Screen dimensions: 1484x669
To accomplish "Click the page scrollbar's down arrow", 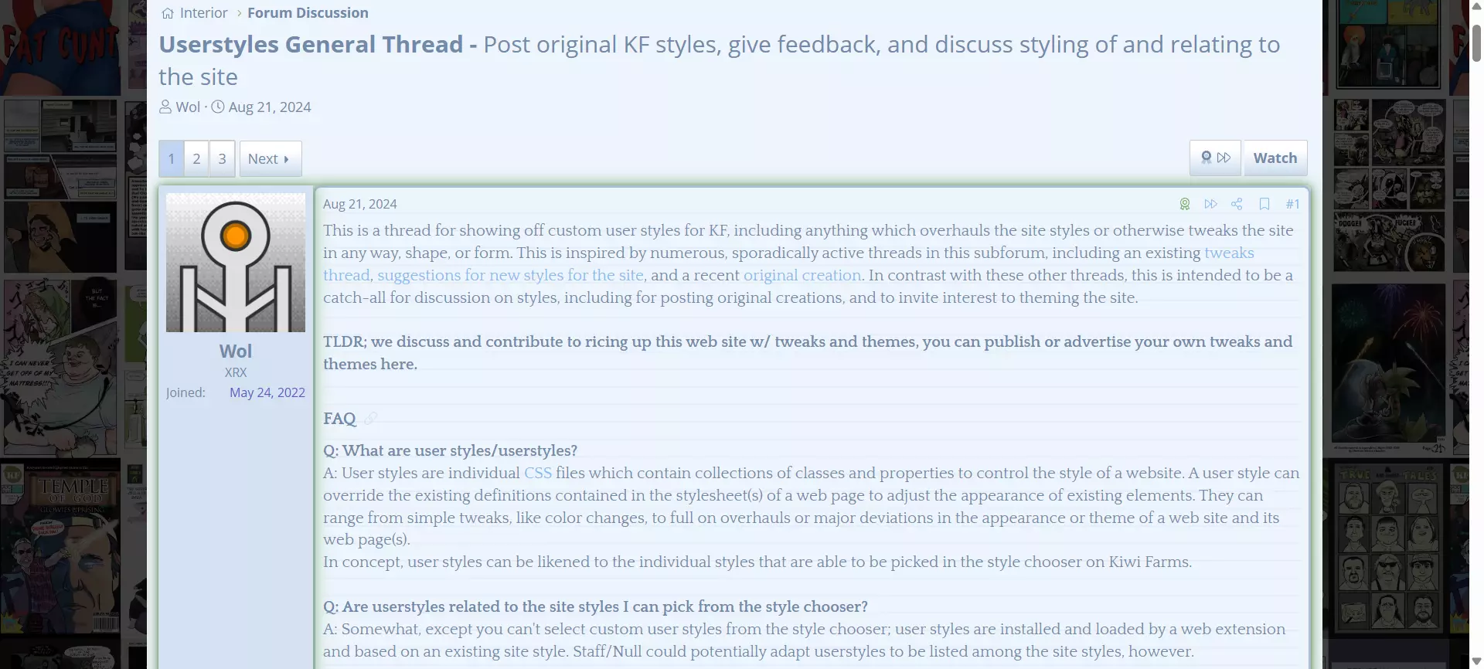I will (1476, 661).
